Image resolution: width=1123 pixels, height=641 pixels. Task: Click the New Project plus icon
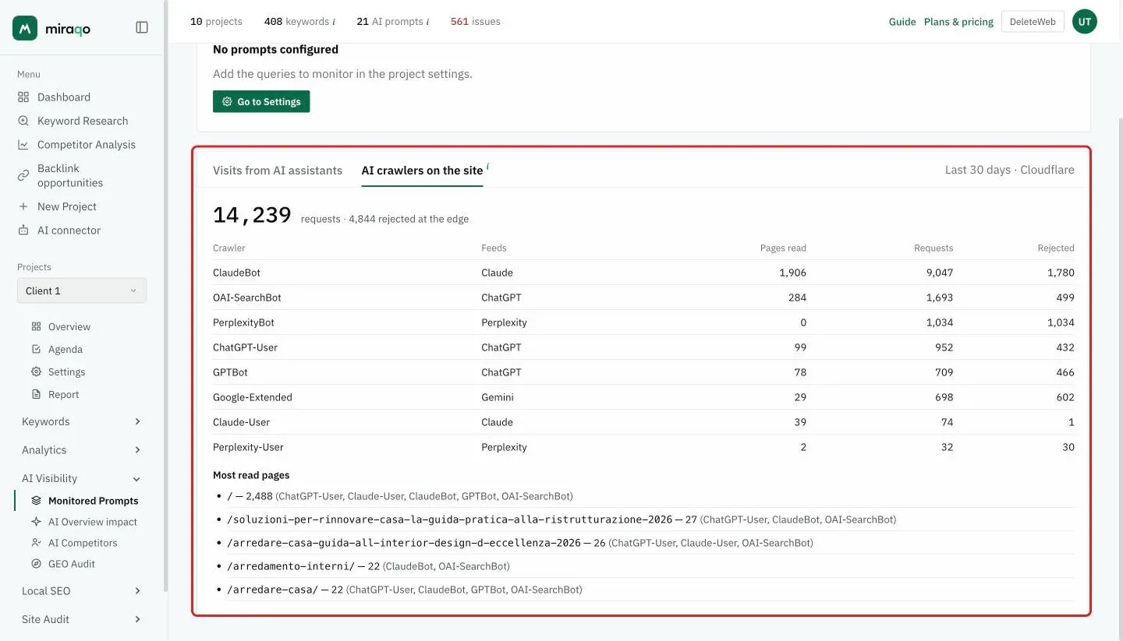(23, 206)
